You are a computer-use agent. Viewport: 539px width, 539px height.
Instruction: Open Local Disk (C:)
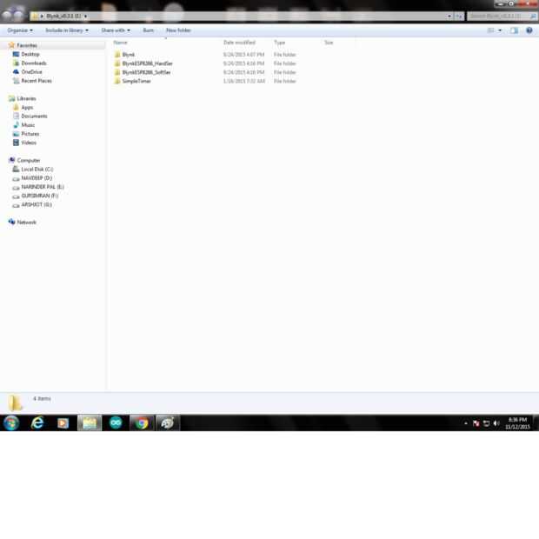pyautogui.click(x=37, y=170)
